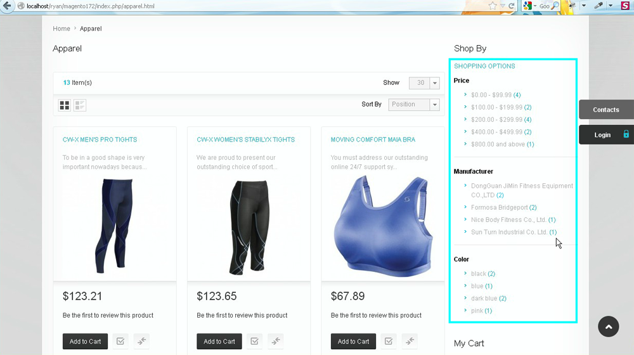This screenshot has height=355, width=634.
Task: Click the browser back arrow
Action: click(x=7, y=6)
